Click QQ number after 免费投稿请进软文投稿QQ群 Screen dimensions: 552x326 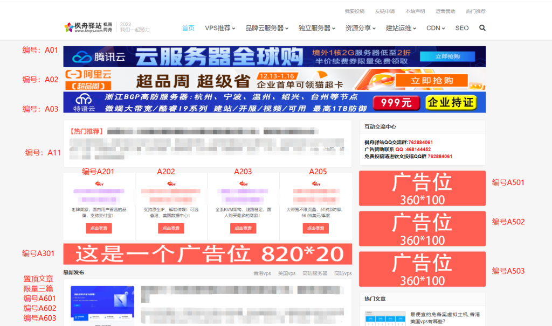pos(440,157)
